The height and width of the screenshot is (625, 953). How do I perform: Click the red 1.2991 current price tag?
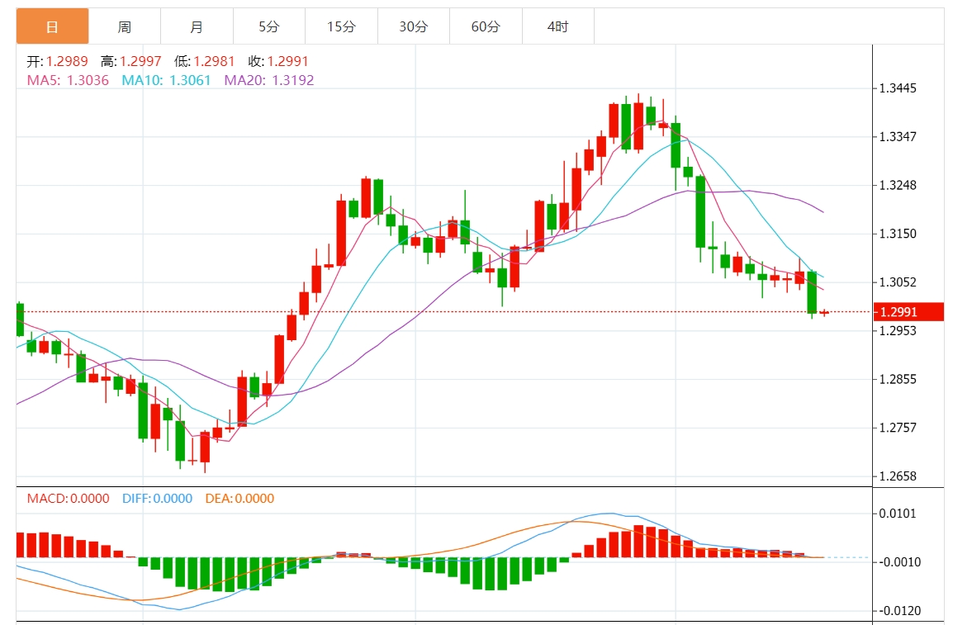pyautogui.click(x=908, y=311)
